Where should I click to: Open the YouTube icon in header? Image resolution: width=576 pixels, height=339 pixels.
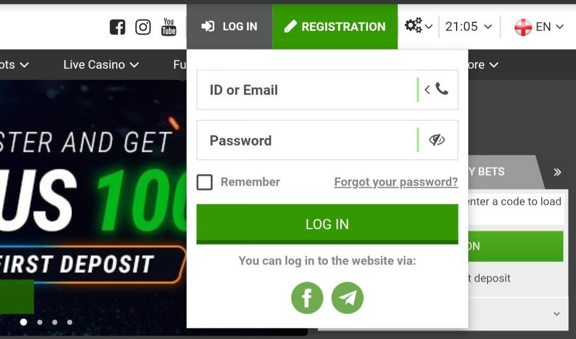[169, 27]
